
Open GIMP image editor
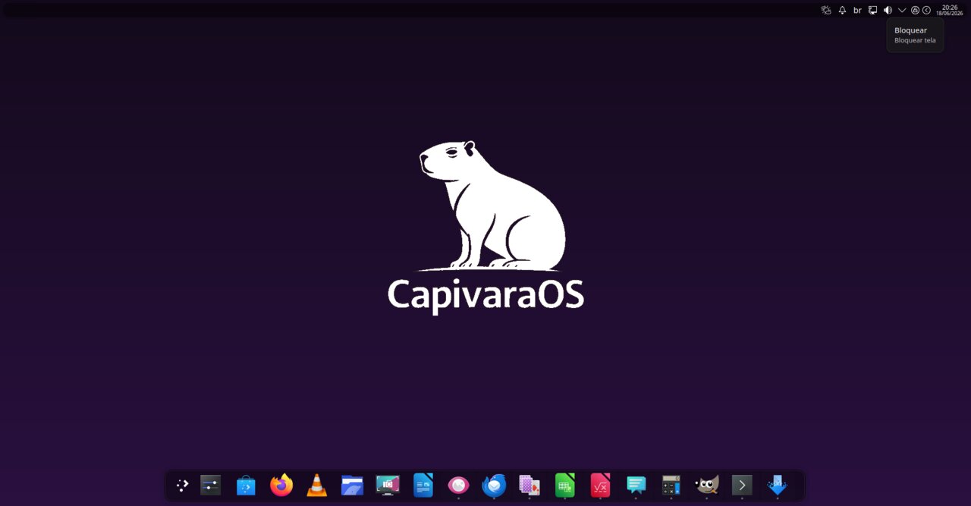pyautogui.click(x=706, y=485)
